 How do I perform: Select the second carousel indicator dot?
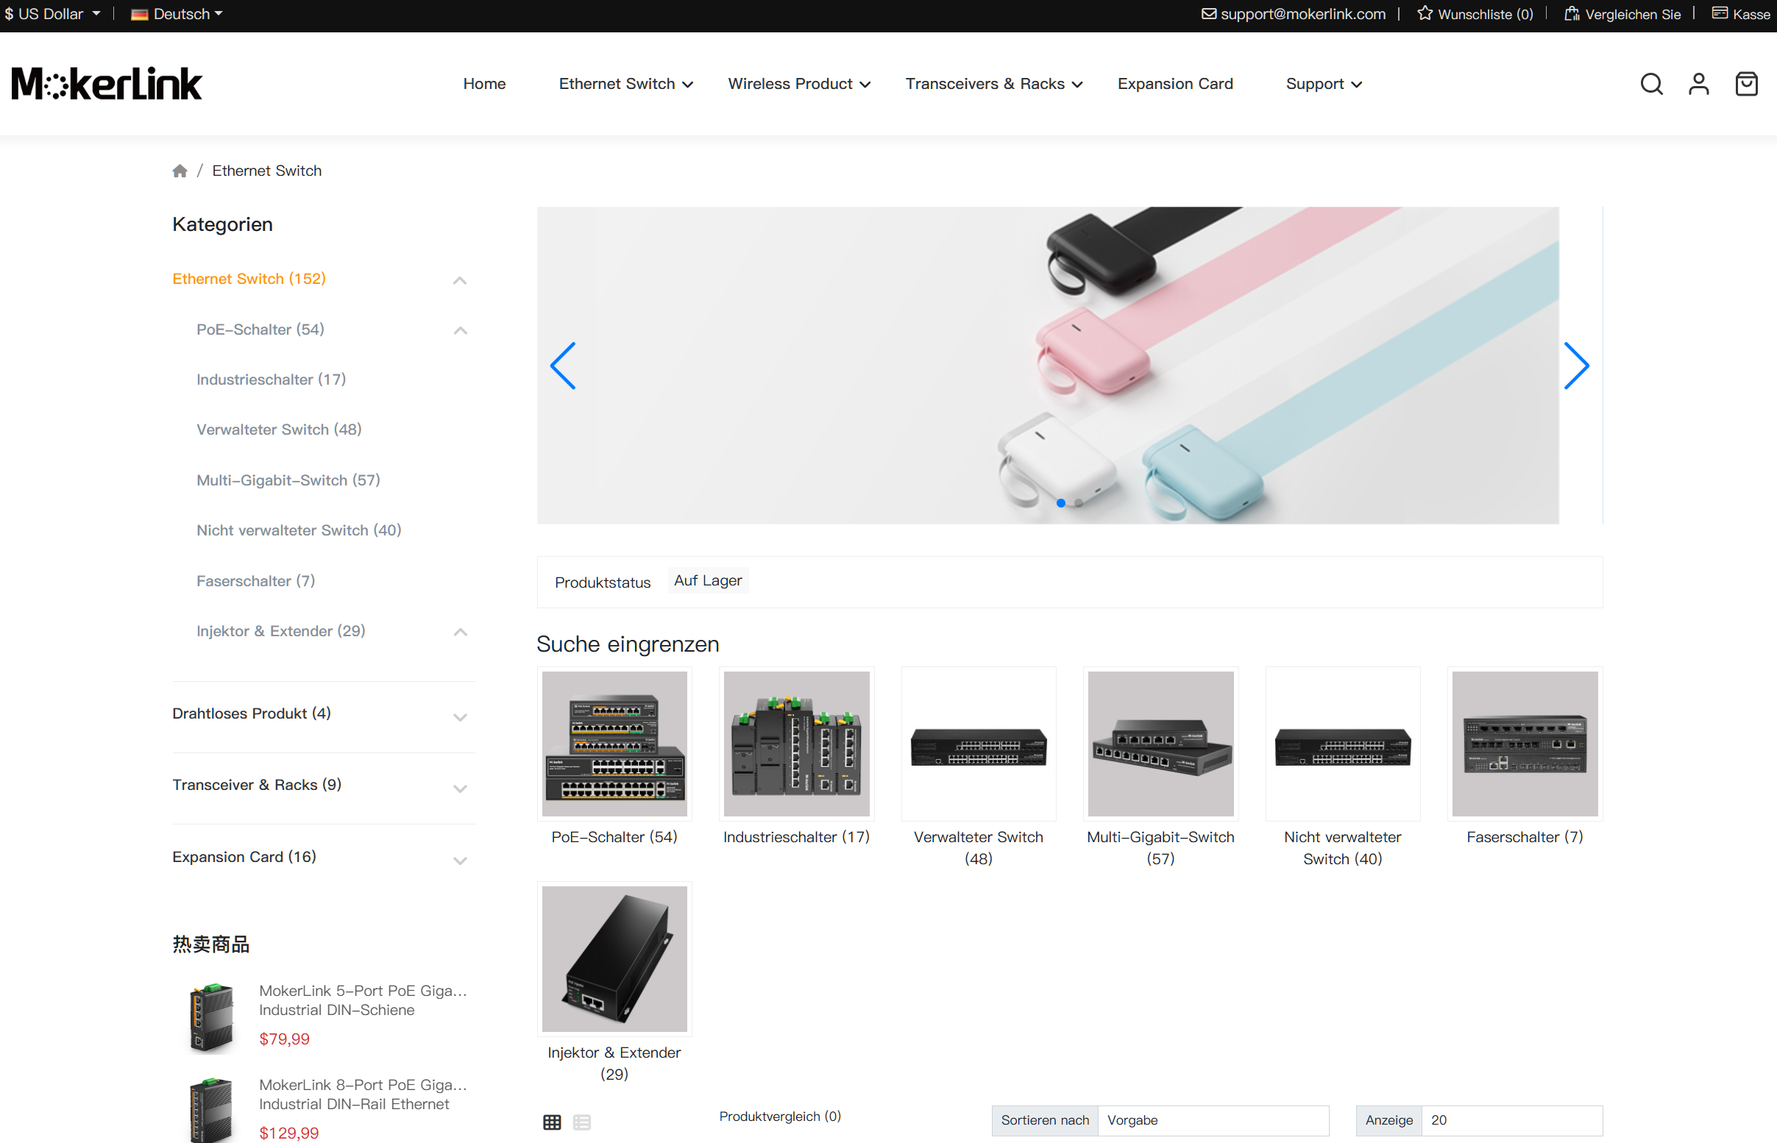[x=1078, y=503]
